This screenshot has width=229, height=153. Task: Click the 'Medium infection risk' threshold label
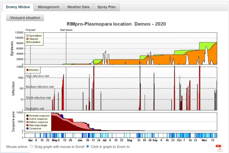click(x=40, y=87)
